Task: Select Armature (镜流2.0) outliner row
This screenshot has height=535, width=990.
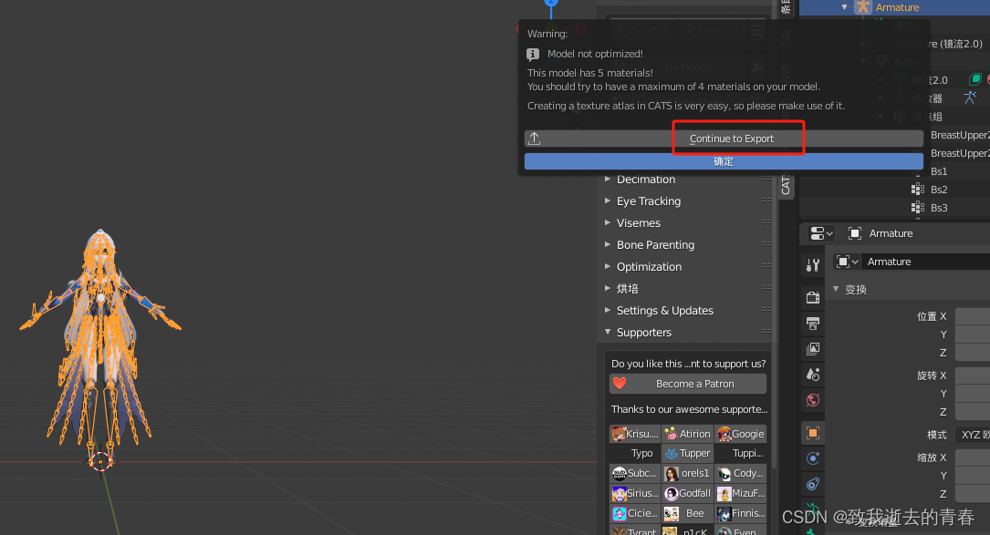Action: 938,44
